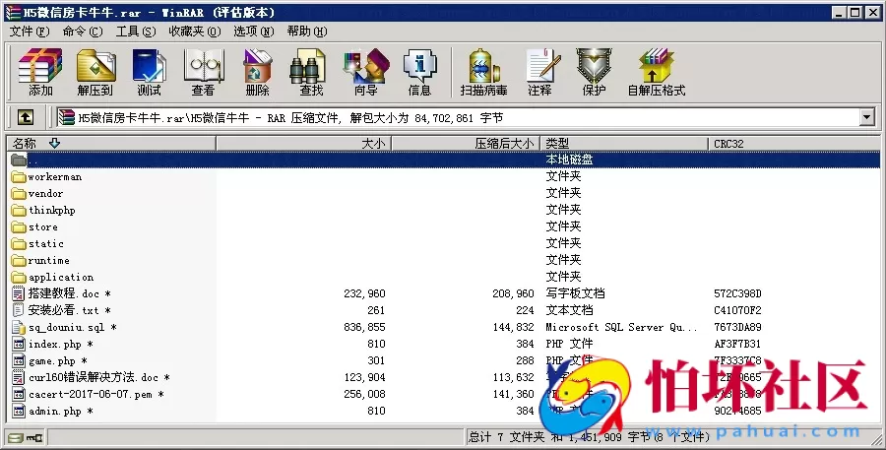Open the 文件(F) menu
Image resolution: width=886 pixels, height=450 pixels.
tap(30, 32)
